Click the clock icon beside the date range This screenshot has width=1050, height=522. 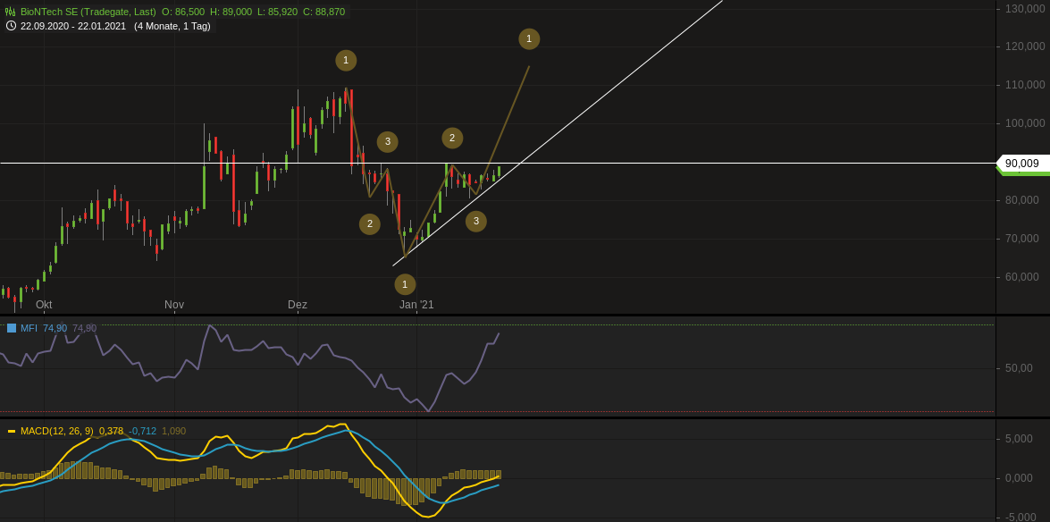click(x=11, y=25)
